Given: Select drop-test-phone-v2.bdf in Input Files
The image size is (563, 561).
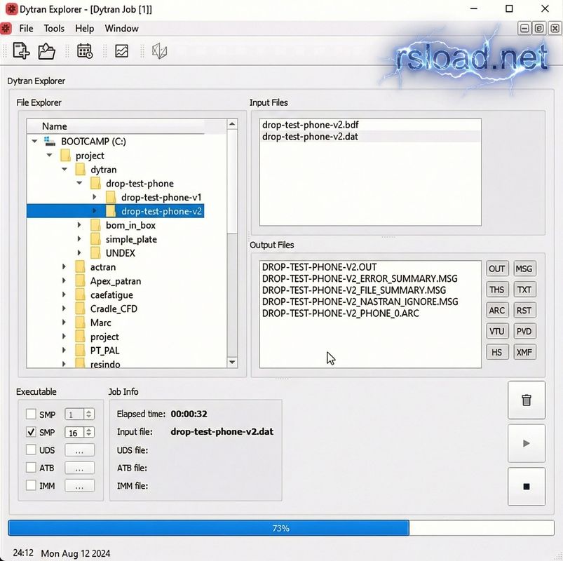Looking at the screenshot, I should [x=310, y=125].
